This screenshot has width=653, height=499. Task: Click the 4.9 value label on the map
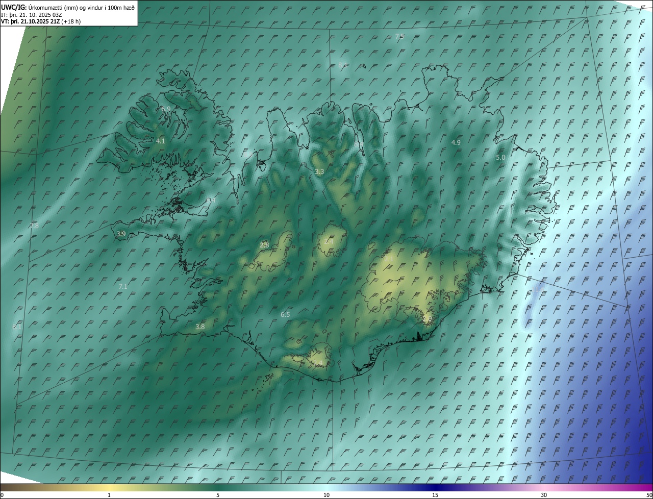(456, 143)
